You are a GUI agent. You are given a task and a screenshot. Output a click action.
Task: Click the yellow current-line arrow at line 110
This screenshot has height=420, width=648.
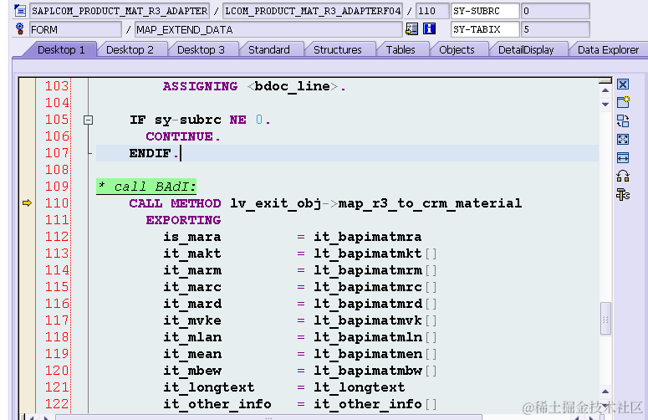pos(27,203)
